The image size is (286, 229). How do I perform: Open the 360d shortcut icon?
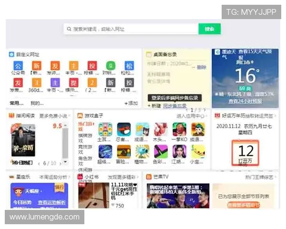coord(37,83)
